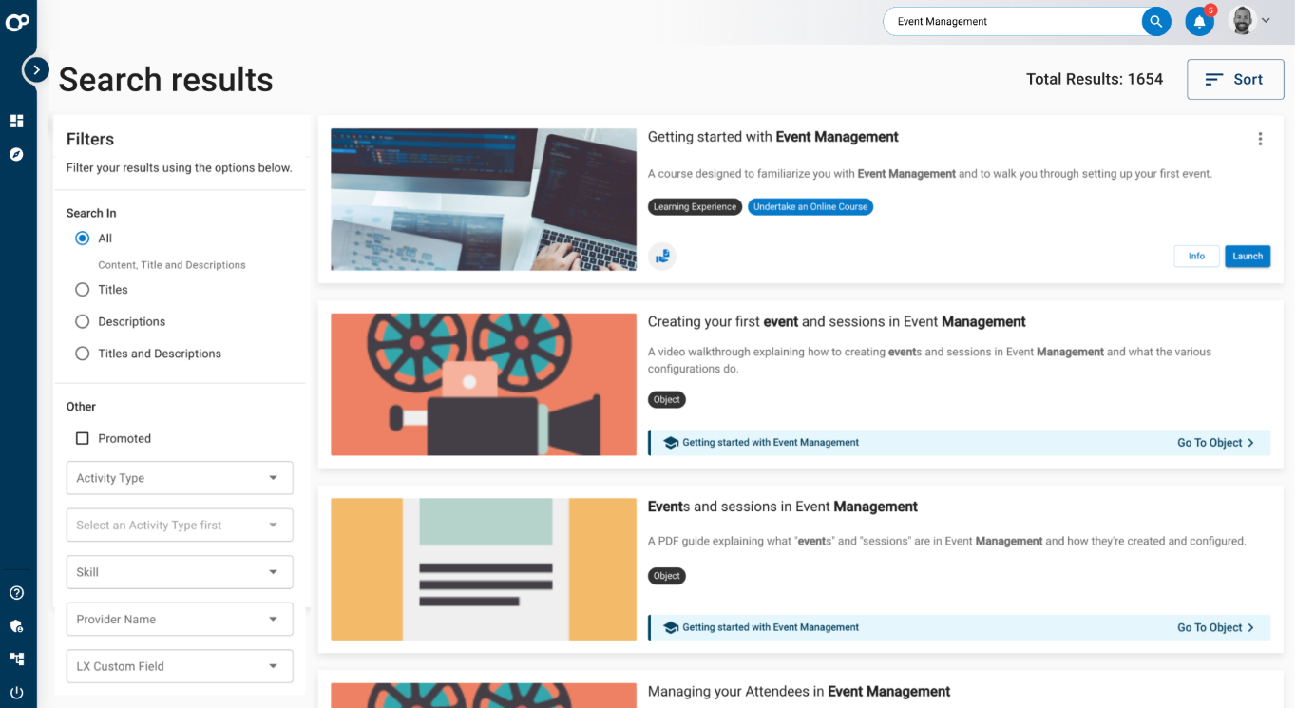The image size is (1296, 708).
Task: Open the dashboard icon in sidebar
Action: point(16,121)
